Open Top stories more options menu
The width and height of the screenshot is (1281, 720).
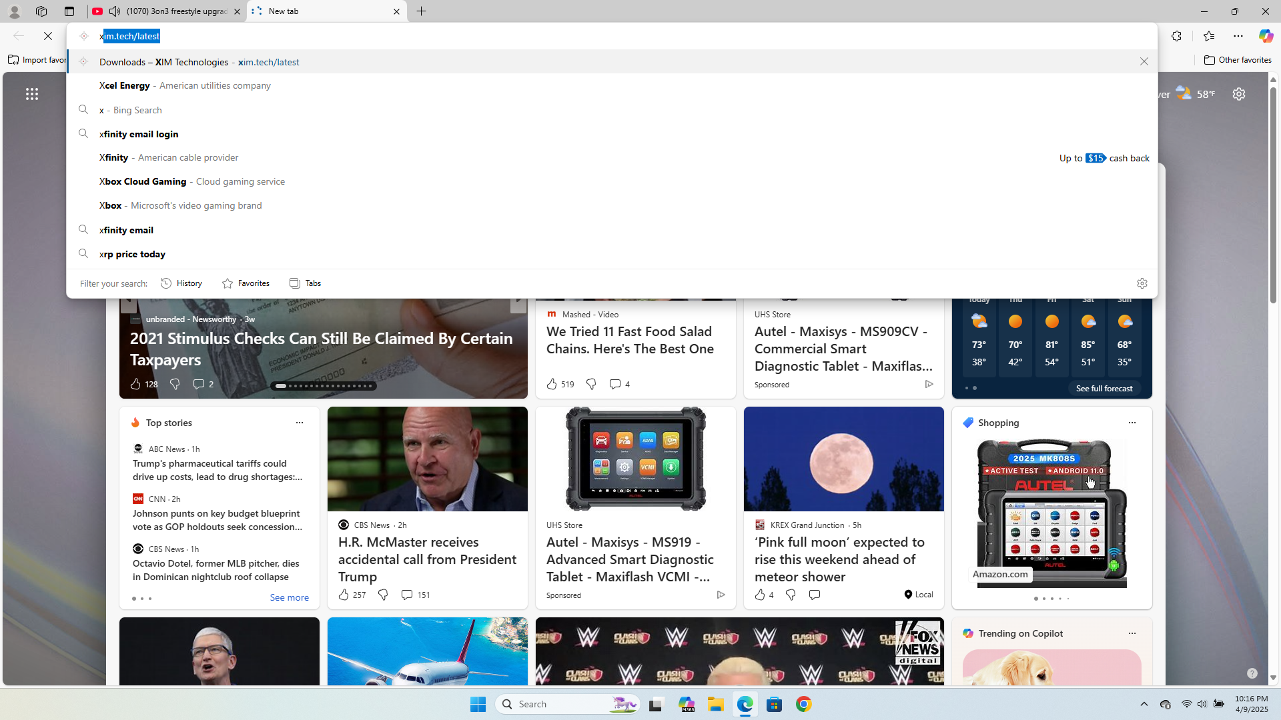click(300, 423)
